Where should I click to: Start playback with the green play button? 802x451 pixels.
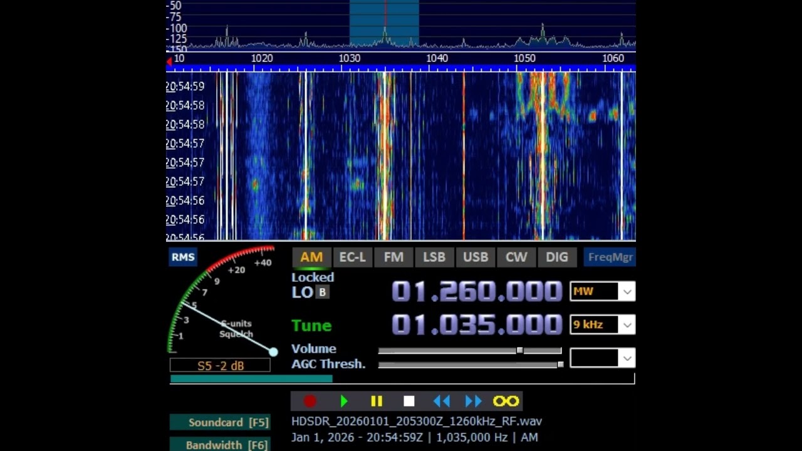point(343,402)
